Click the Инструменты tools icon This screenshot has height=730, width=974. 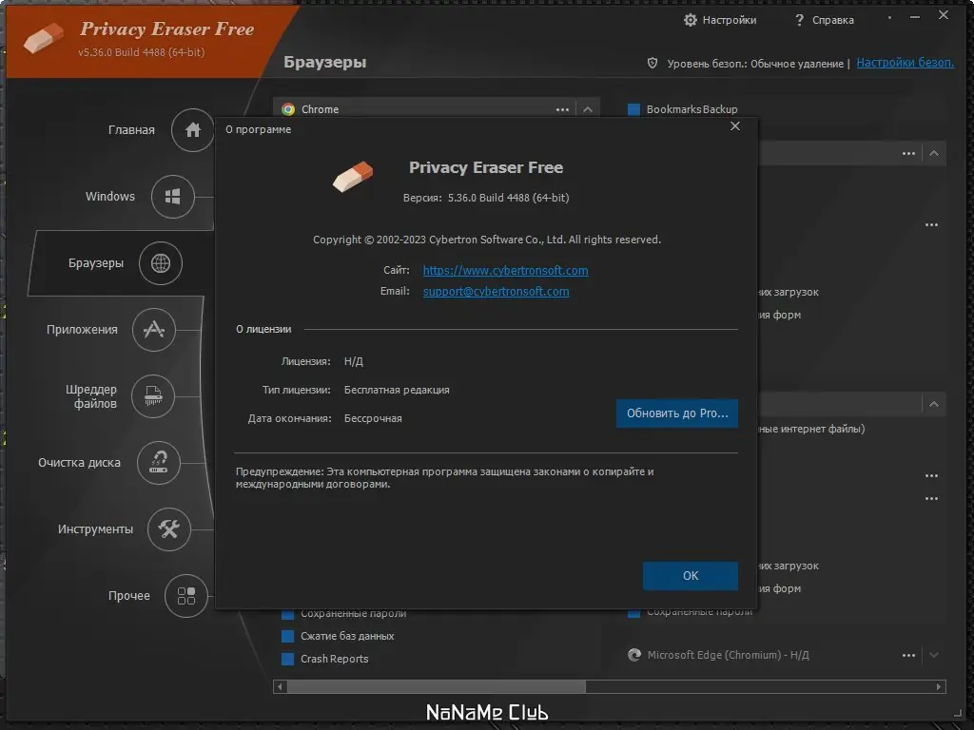click(168, 529)
